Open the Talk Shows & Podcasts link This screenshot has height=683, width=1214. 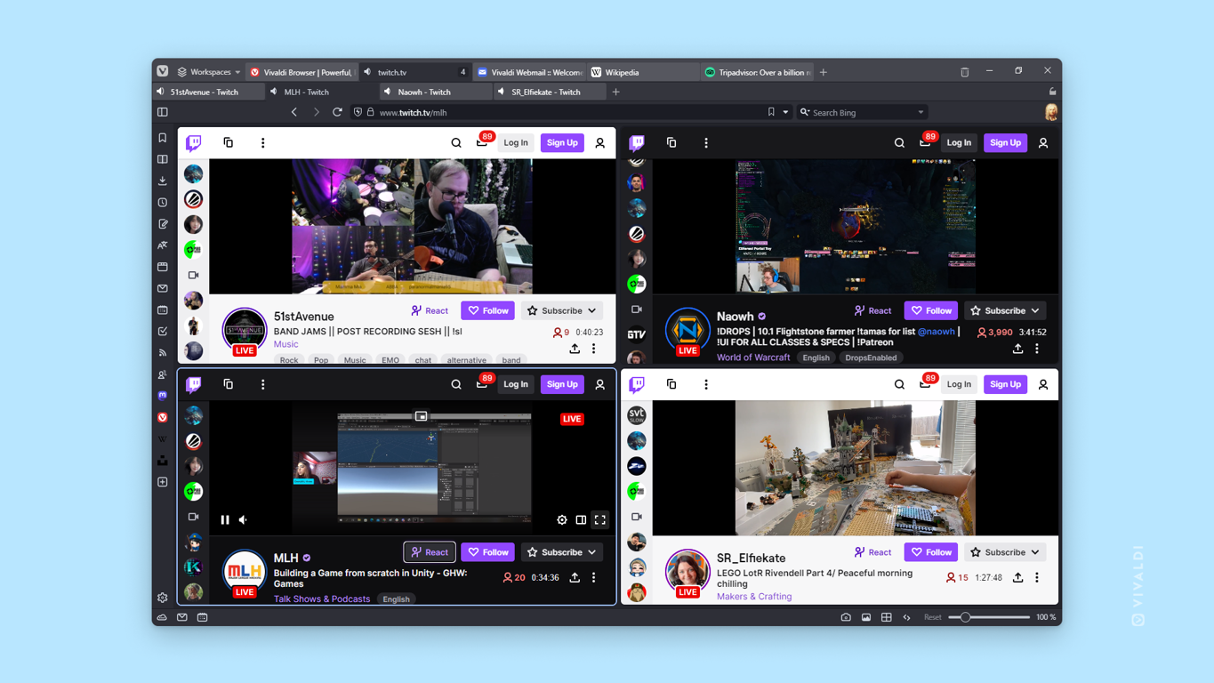(322, 599)
